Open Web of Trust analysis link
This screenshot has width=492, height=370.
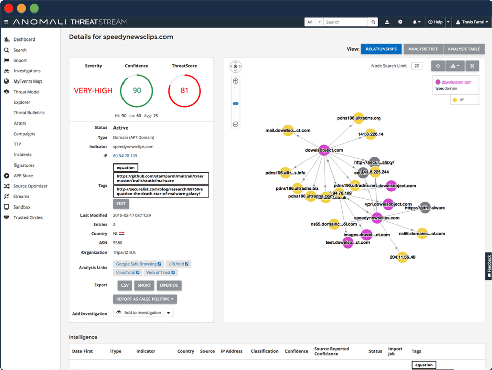coord(160,273)
